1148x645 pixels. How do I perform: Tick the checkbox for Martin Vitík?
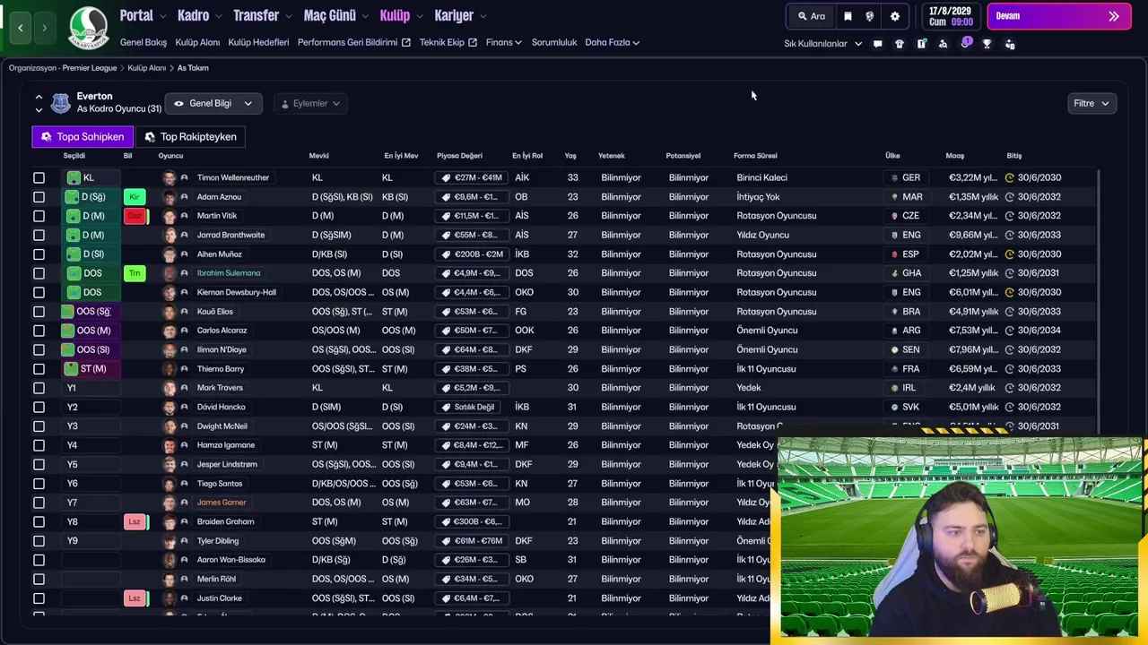tap(39, 216)
